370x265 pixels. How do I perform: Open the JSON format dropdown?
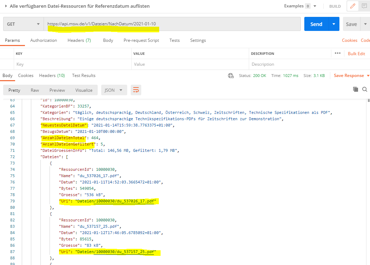click(114, 90)
